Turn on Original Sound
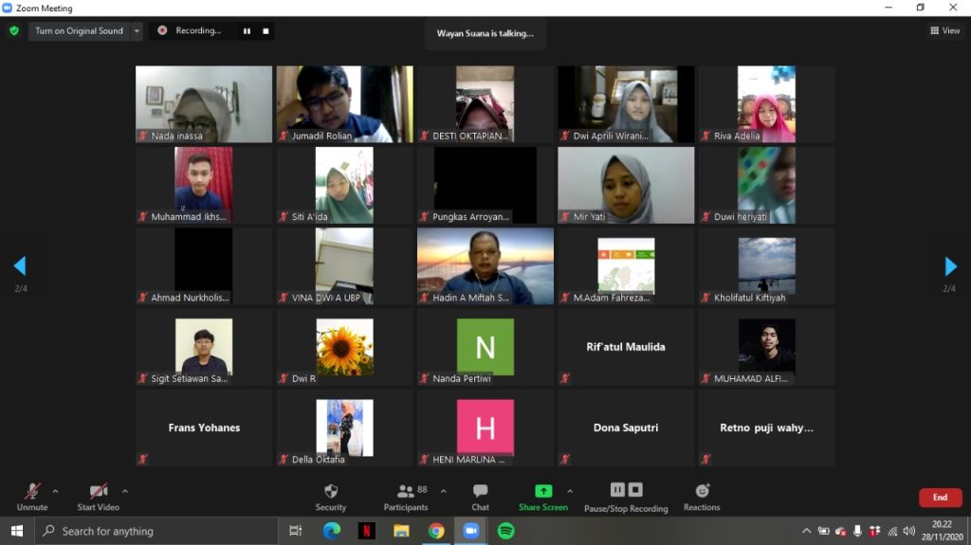Image resolution: width=971 pixels, height=545 pixels. coord(79,31)
